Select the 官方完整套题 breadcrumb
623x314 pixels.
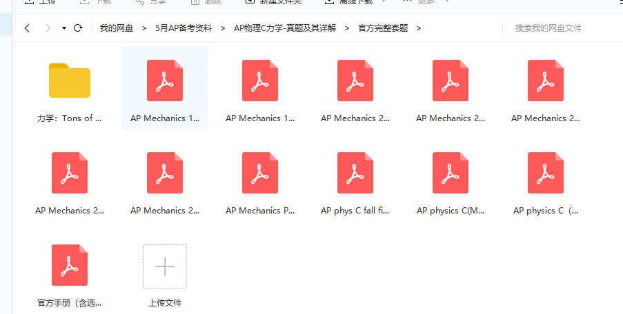[383, 28]
